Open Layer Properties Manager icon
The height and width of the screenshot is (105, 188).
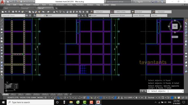pos(35,15)
